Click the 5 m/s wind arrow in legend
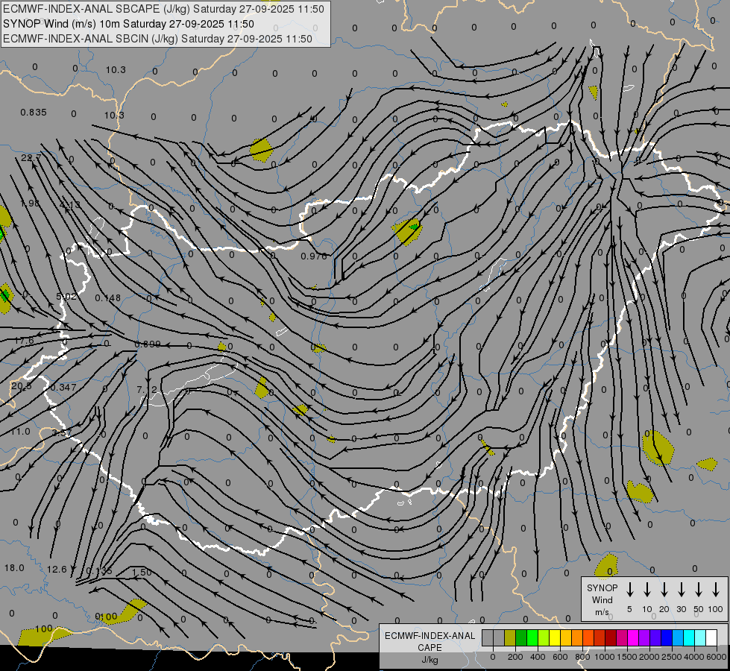Viewport: 730px width, 671px height. (x=629, y=590)
